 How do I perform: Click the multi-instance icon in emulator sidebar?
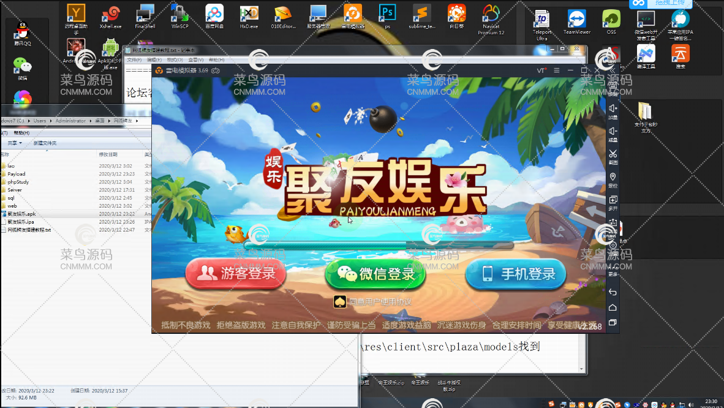613,200
